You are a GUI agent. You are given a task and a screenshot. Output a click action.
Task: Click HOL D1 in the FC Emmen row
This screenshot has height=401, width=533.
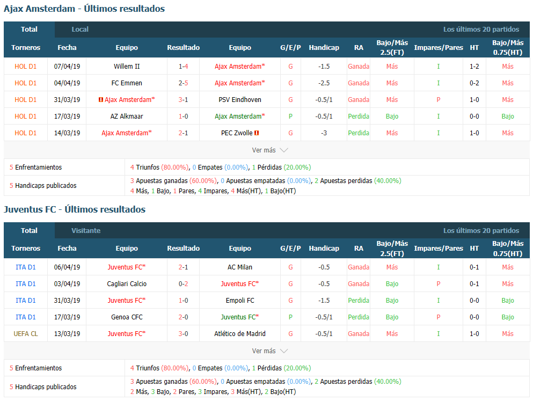(25, 83)
